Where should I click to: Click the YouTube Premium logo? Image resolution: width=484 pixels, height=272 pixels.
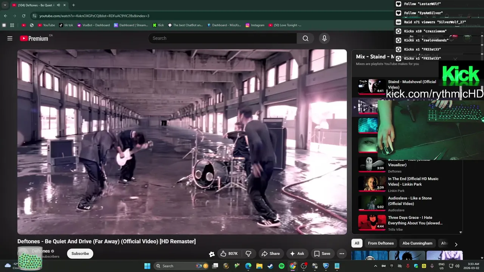(34, 38)
